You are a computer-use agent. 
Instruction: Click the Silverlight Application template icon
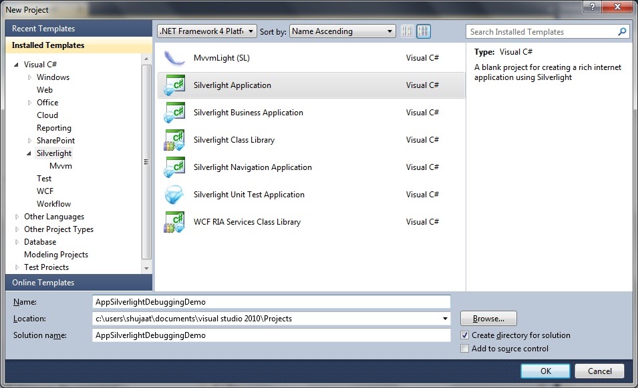coord(174,85)
